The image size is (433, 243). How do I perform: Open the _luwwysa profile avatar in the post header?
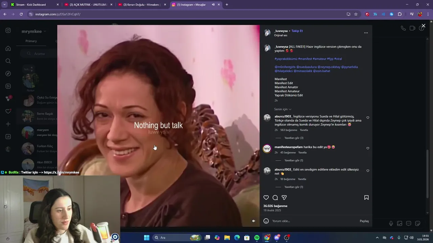pyautogui.click(x=267, y=33)
